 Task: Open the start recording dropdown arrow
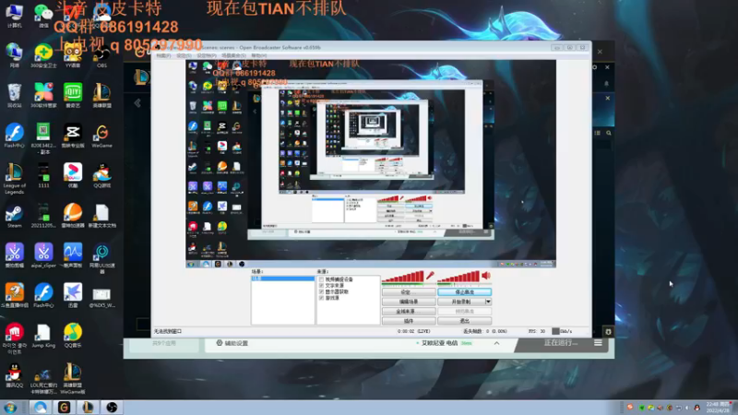pyautogui.click(x=488, y=302)
